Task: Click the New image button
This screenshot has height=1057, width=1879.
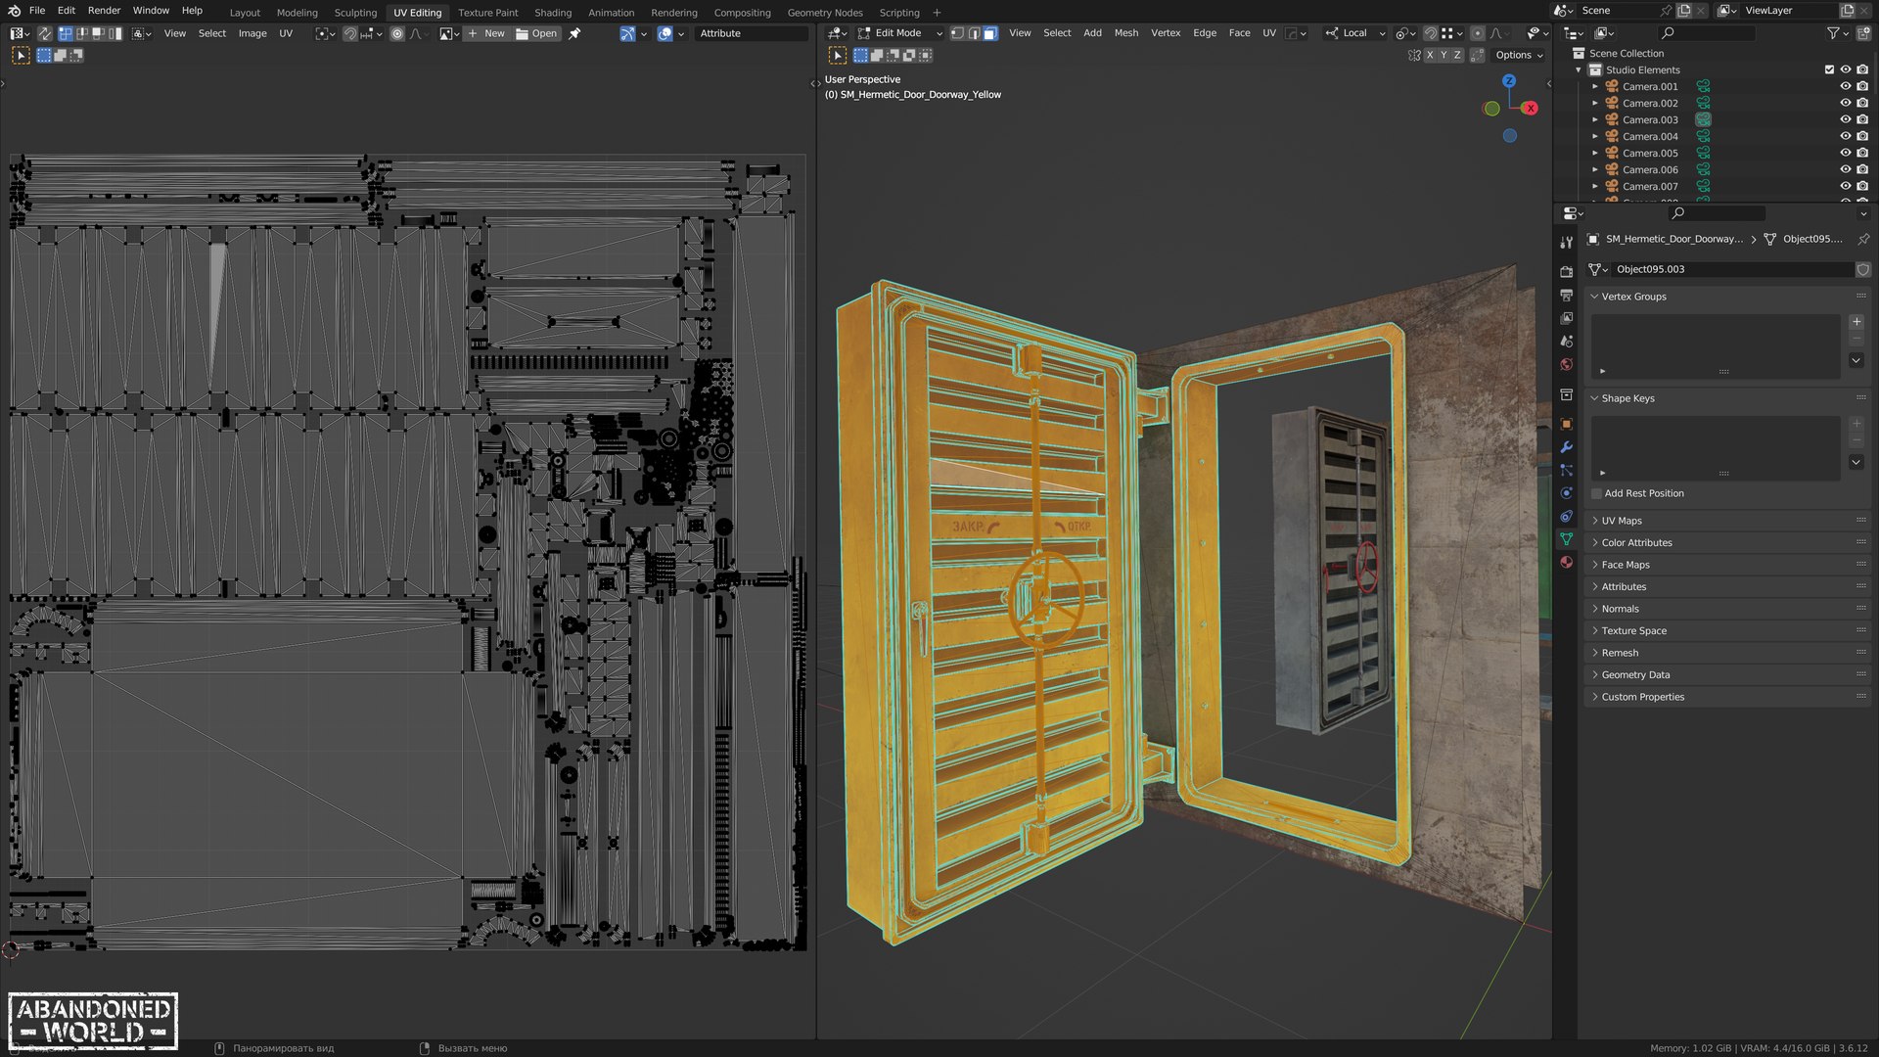Action: coord(486,33)
